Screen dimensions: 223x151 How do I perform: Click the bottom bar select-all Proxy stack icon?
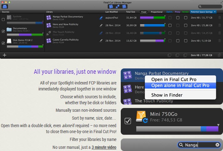coord(177,55)
